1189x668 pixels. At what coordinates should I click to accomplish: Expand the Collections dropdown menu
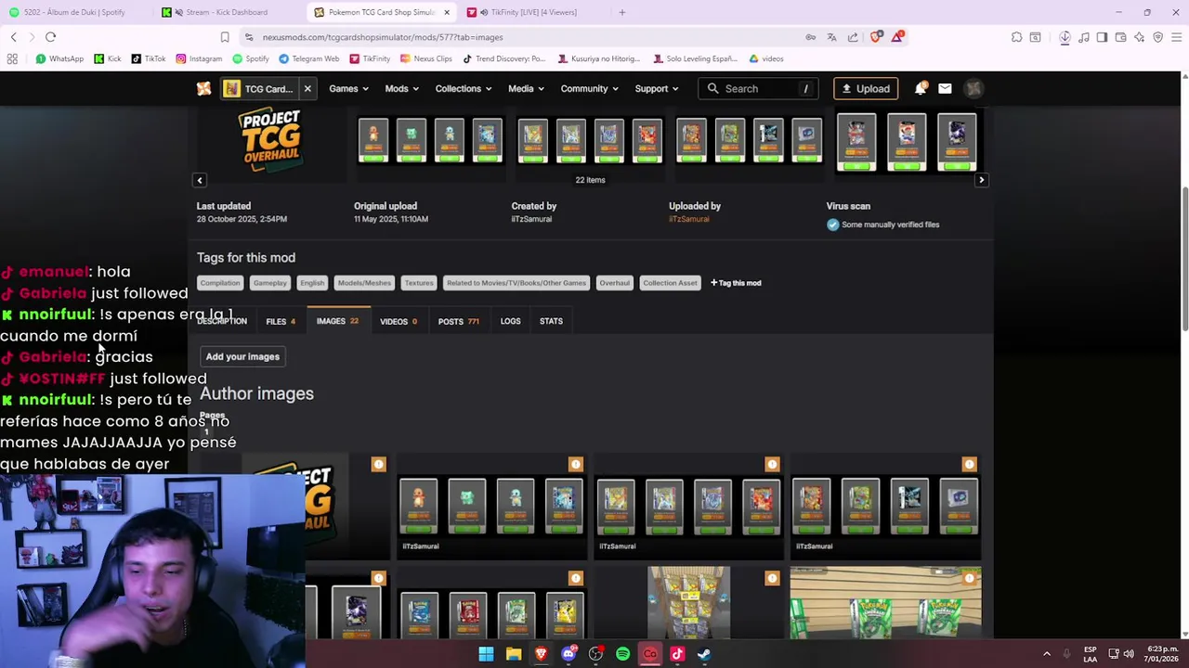coord(464,88)
